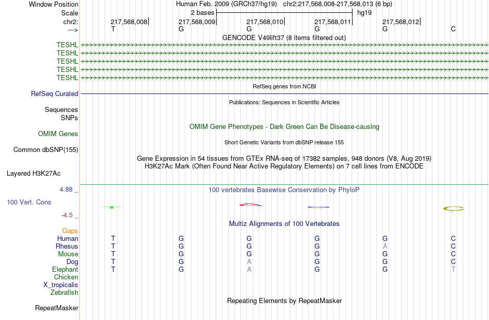Click the SNPs track label
Screen dimensions: 489x320
(x=69, y=118)
